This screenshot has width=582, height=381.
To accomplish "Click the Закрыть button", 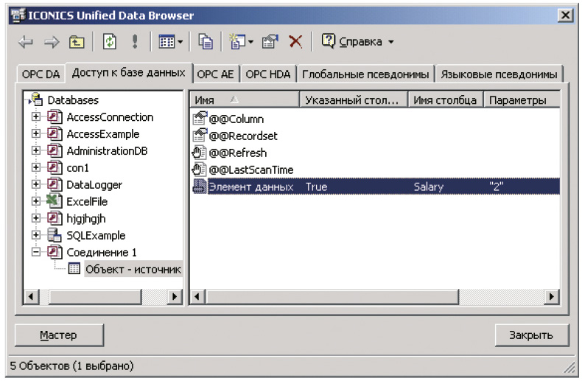I will click(x=531, y=335).
